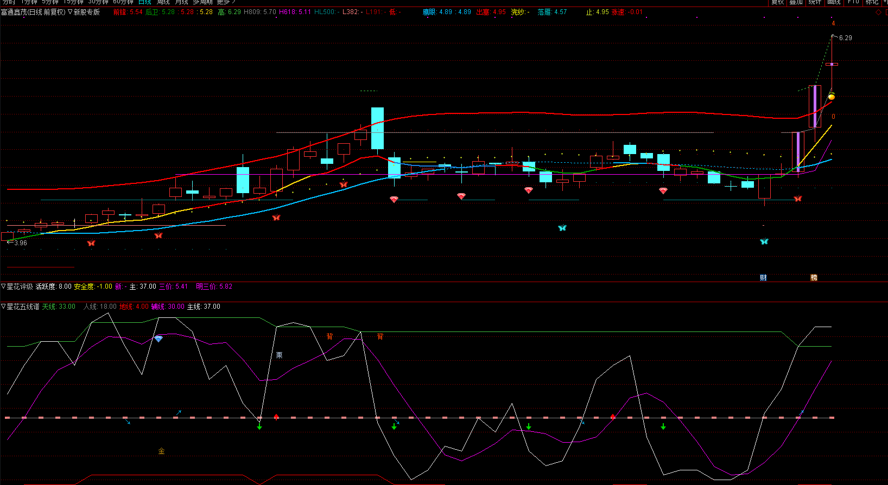Image resolution: width=888 pixels, height=485 pixels.
Task: Click the 票 marker in indicator panel
Action: (279, 355)
